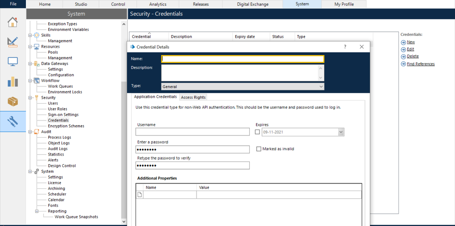
Task: Click the Skills tree node icon
Action: [x=36, y=35]
